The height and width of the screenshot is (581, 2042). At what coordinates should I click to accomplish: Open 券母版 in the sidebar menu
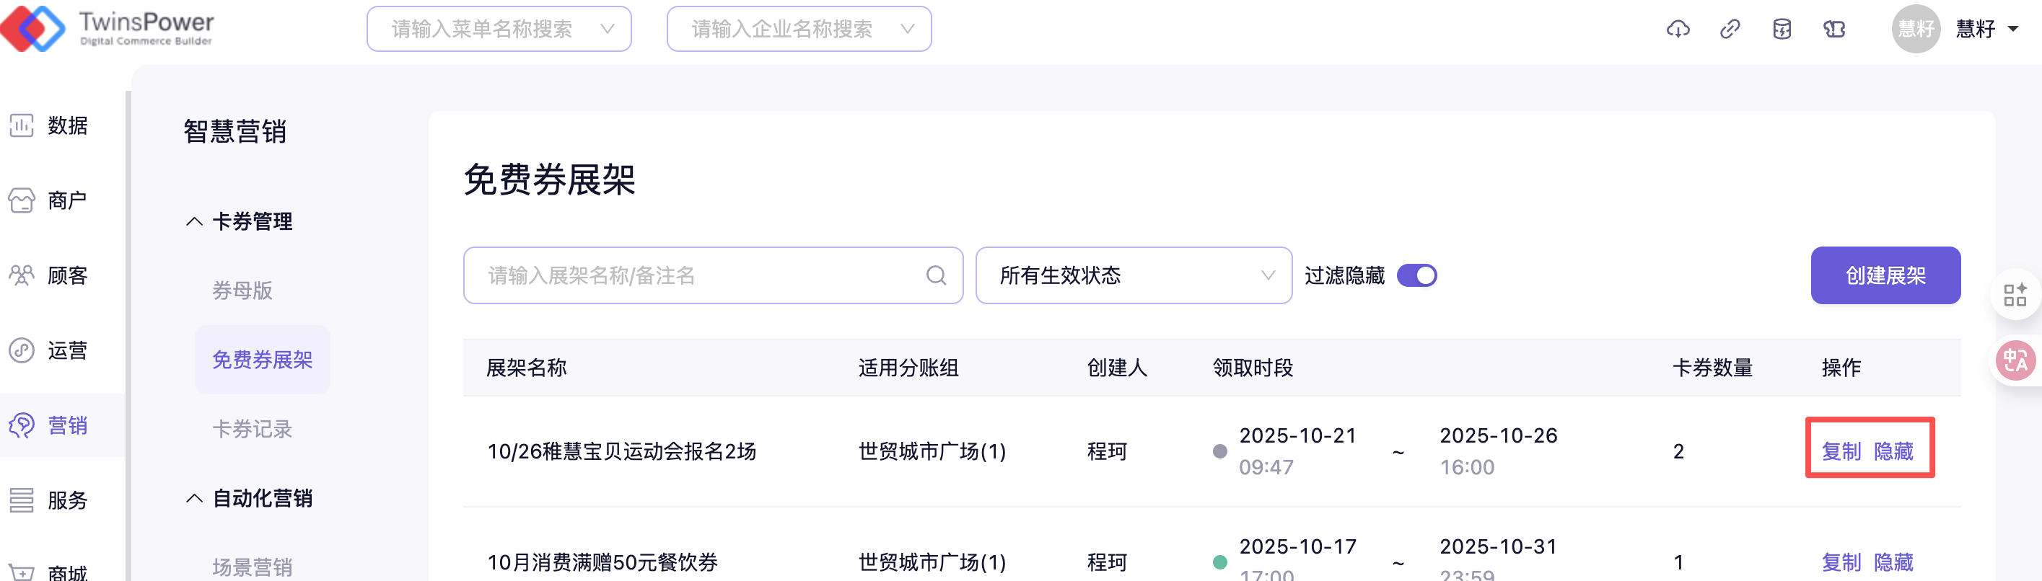pos(242,290)
